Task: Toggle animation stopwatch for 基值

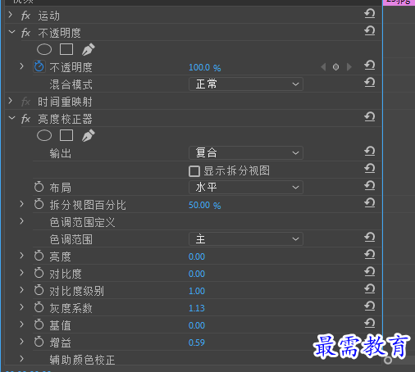Action: 39,324
